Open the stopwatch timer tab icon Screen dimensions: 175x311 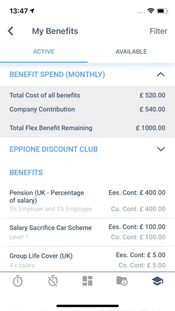(18, 281)
